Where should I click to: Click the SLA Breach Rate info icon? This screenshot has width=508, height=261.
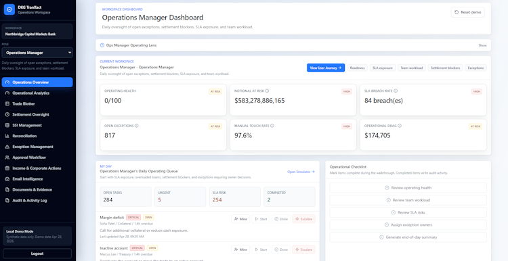tap(396, 91)
